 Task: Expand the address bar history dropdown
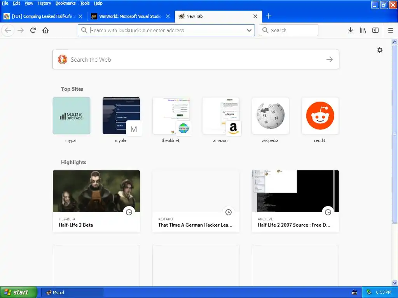(249, 30)
